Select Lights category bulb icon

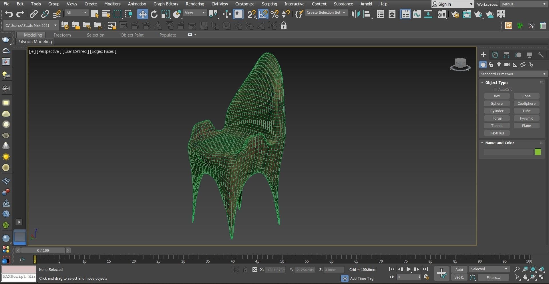point(499,65)
